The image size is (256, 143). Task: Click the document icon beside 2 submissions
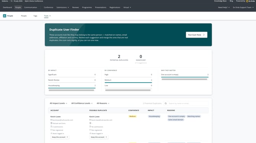(51, 127)
